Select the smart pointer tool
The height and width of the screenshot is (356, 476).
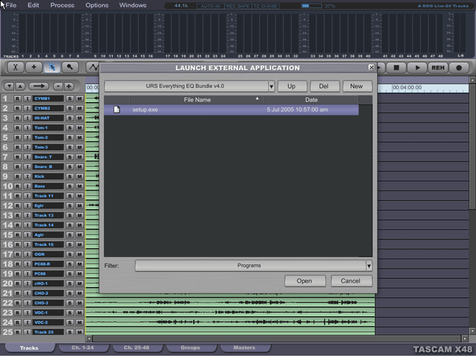[x=52, y=67]
